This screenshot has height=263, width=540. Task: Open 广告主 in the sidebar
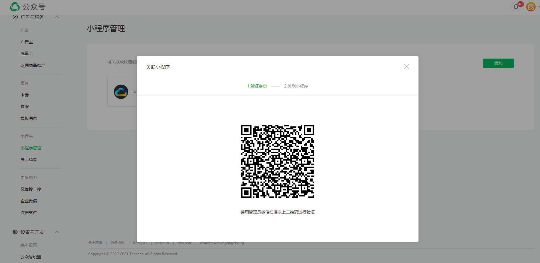point(27,42)
